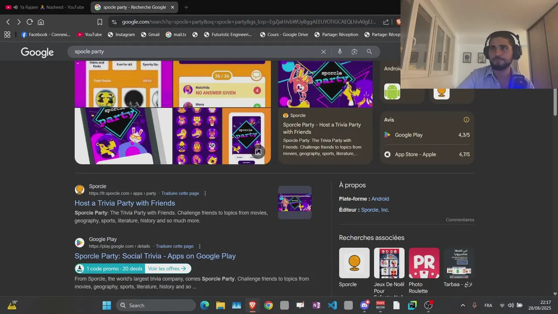Open Host a Trivia Party with Friends result

125,203
